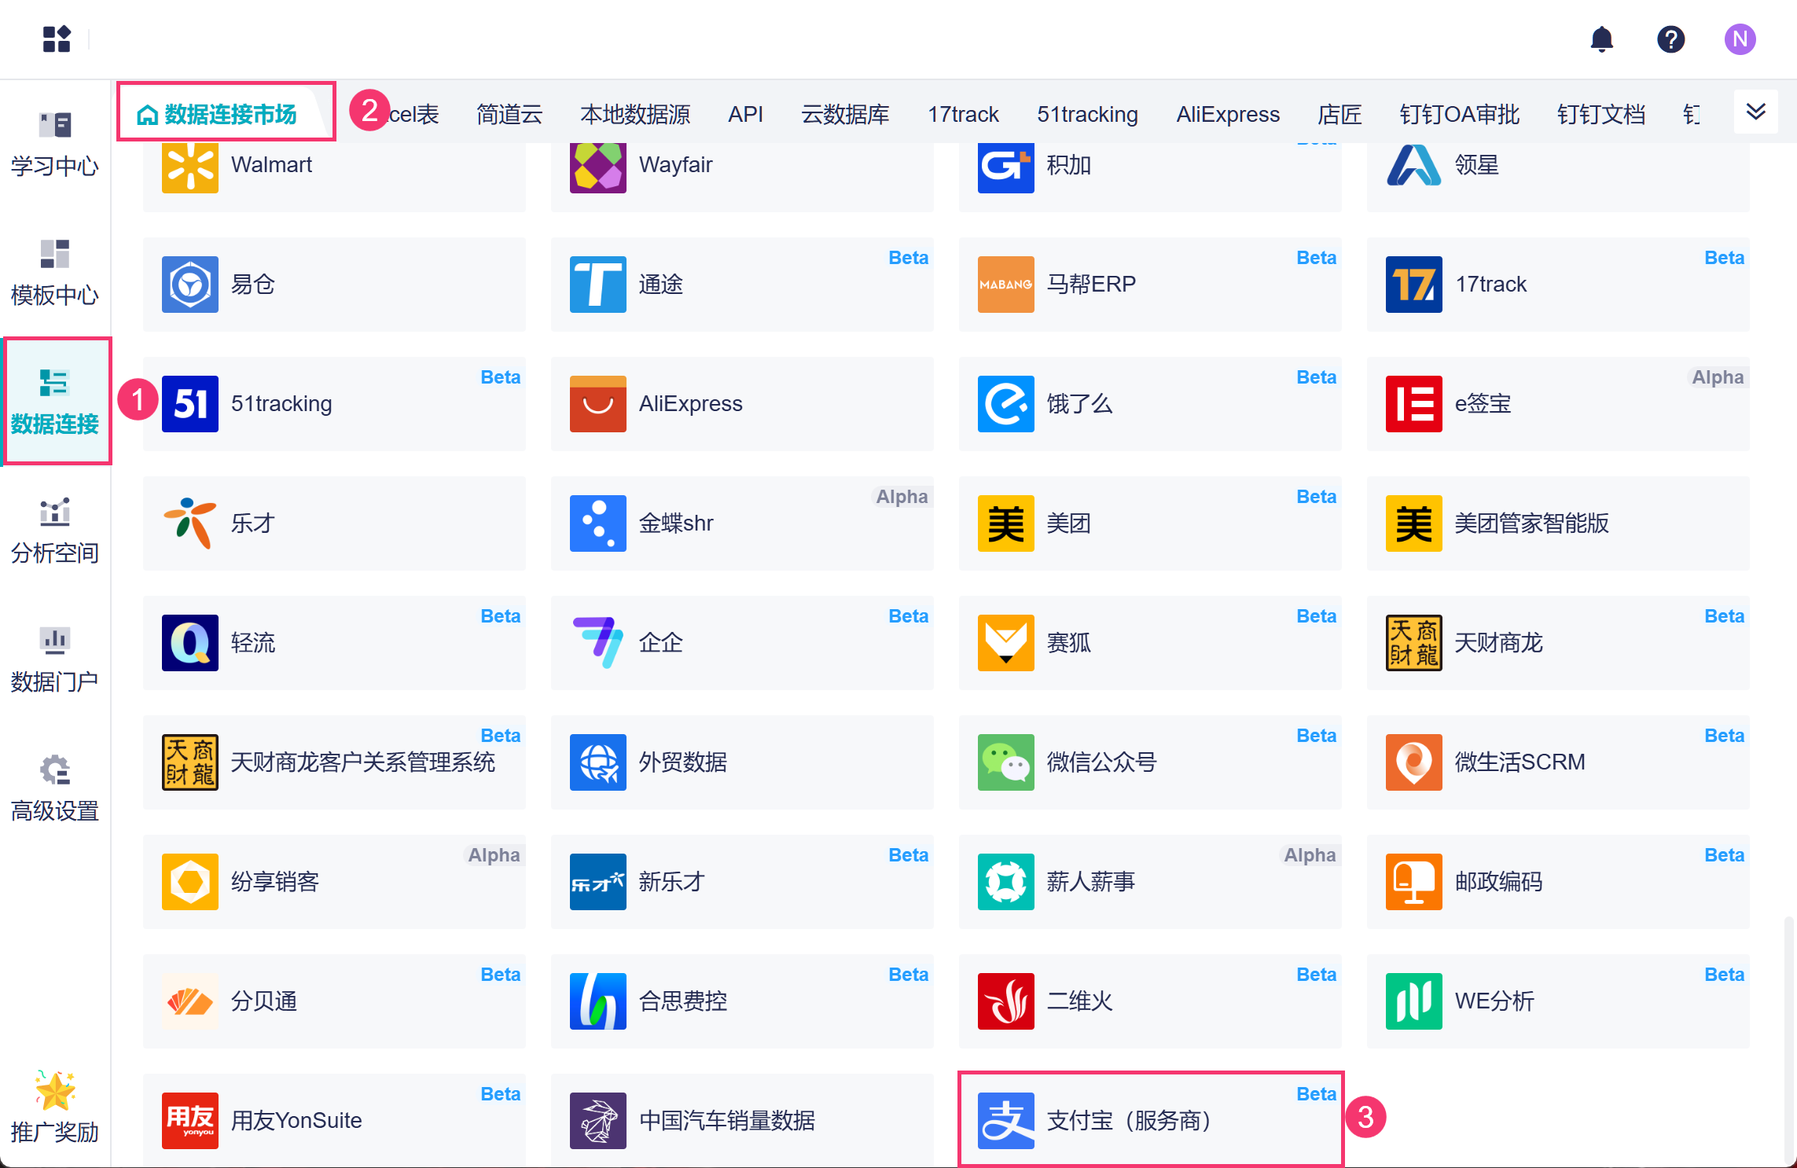The height and width of the screenshot is (1168, 1797).
Task: Switch to the AliExpress tab
Action: tap(1228, 115)
